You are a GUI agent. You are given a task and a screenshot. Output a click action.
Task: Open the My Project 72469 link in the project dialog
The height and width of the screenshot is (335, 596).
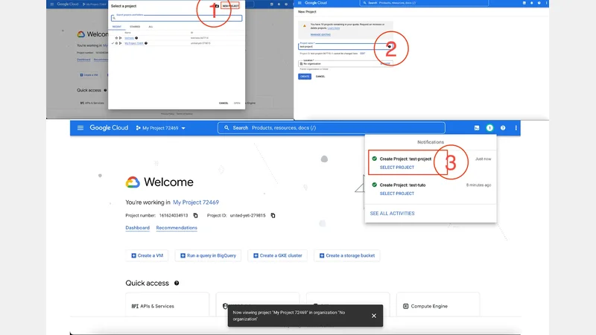tap(134, 43)
